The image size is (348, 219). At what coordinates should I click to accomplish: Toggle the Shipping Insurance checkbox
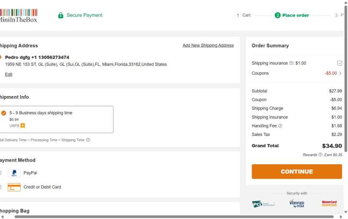(339, 64)
